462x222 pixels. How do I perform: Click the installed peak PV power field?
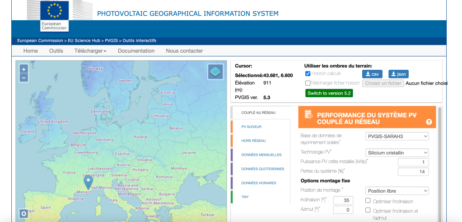coord(413,162)
